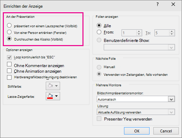
Task: Select the 'From:' slides radio button
Action: pyautogui.click(x=99, y=32)
